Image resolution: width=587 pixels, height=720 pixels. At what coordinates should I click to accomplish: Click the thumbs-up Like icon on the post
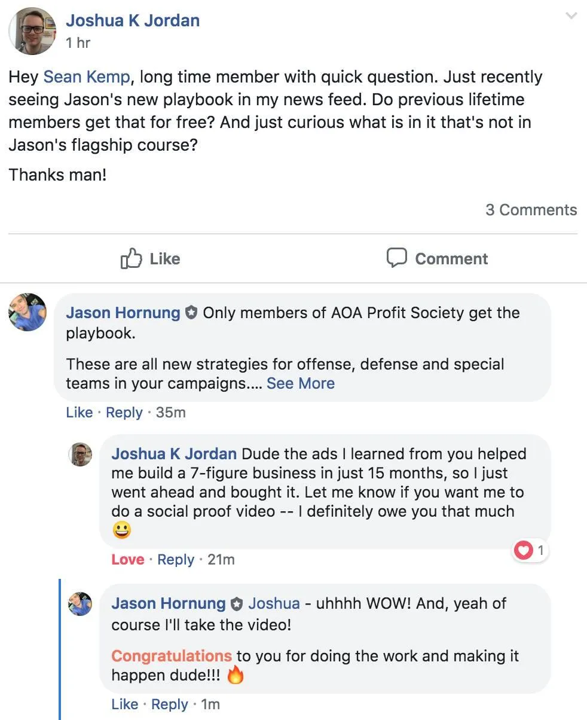(x=131, y=258)
